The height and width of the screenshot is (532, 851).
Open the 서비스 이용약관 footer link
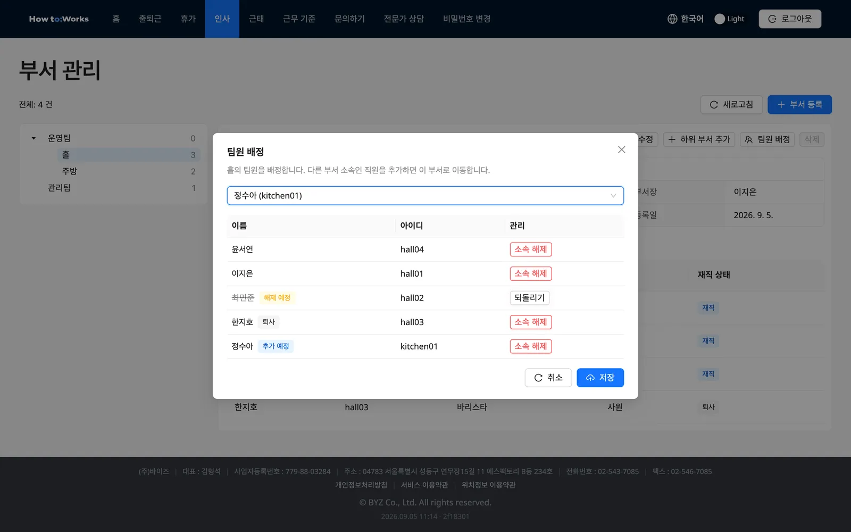point(424,485)
